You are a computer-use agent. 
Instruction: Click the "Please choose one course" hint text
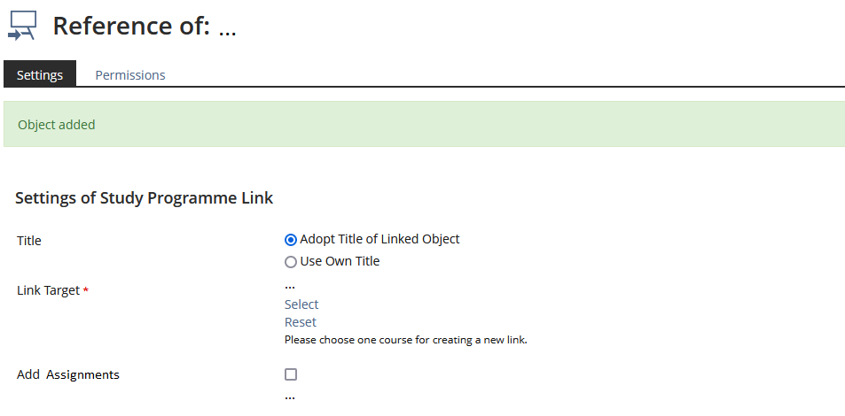405,340
